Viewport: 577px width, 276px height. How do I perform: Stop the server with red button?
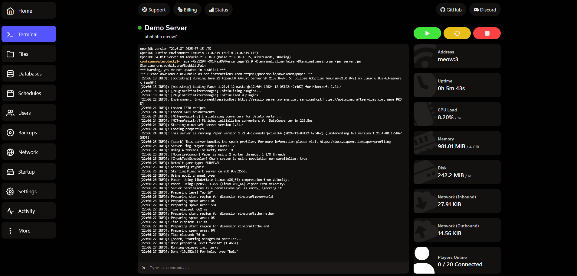coord(487,33)
